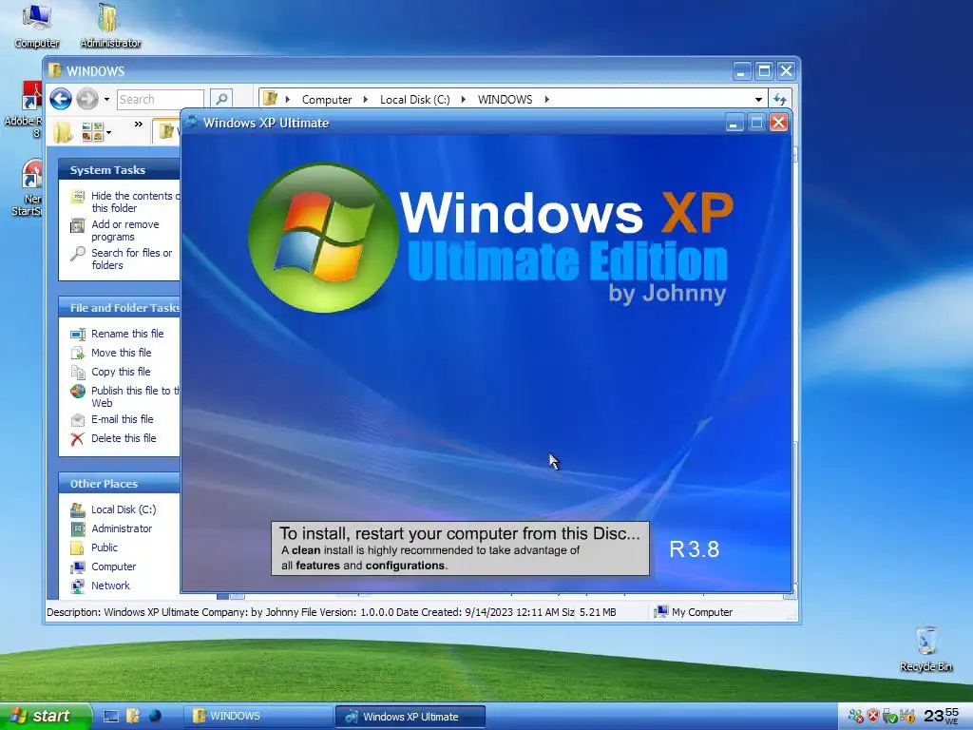Image resolution: width=973 pixels, height=730 pixels.
Task: Click Add or remove programs link
Action: click(124, 230)
